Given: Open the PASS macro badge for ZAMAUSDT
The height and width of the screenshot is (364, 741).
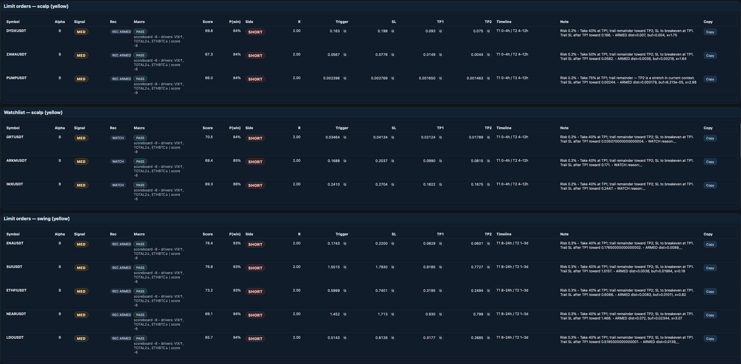Looking at the screenshot, I should click(140, 55).
